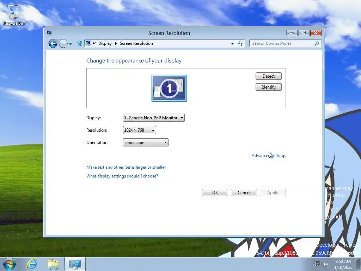Viewport: 361px width, 271px height.
Task: Focus the Search Control Panel box
Action: point(285,43)
